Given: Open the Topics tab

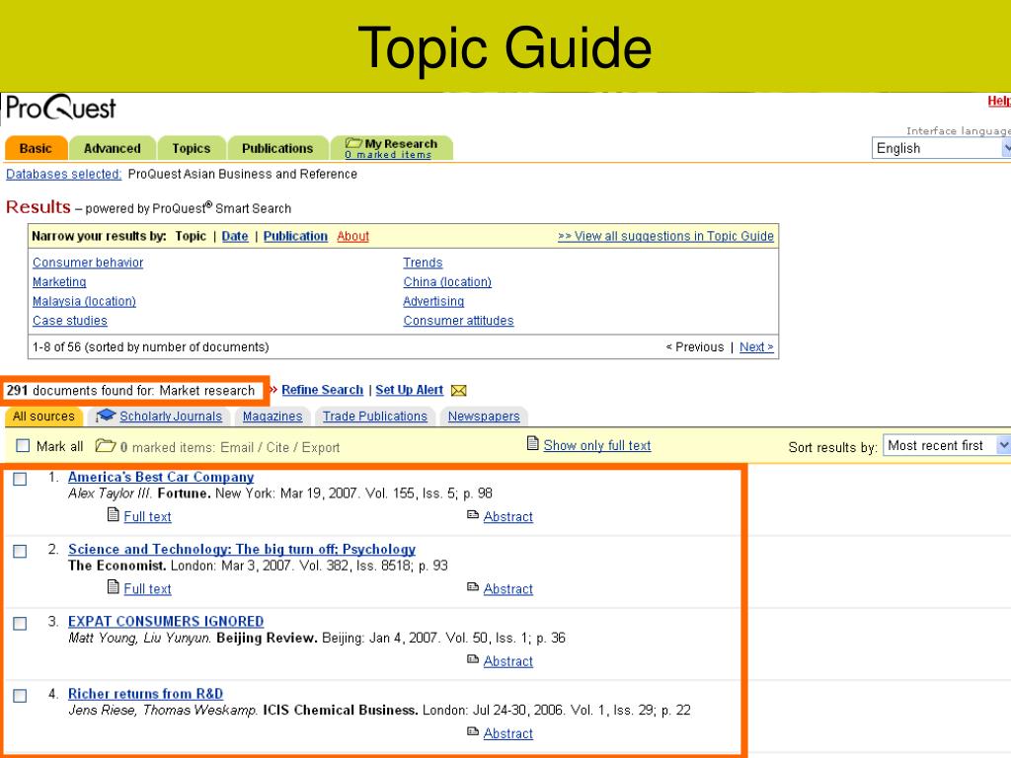Looking at the screenshot, I should point(192,148).
